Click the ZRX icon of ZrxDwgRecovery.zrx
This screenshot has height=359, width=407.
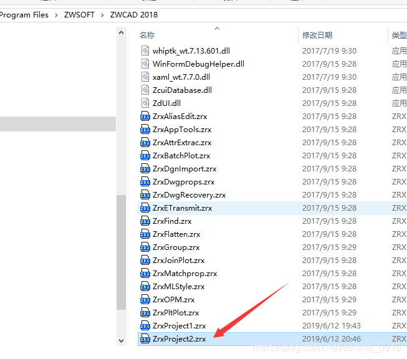[145, 194]
